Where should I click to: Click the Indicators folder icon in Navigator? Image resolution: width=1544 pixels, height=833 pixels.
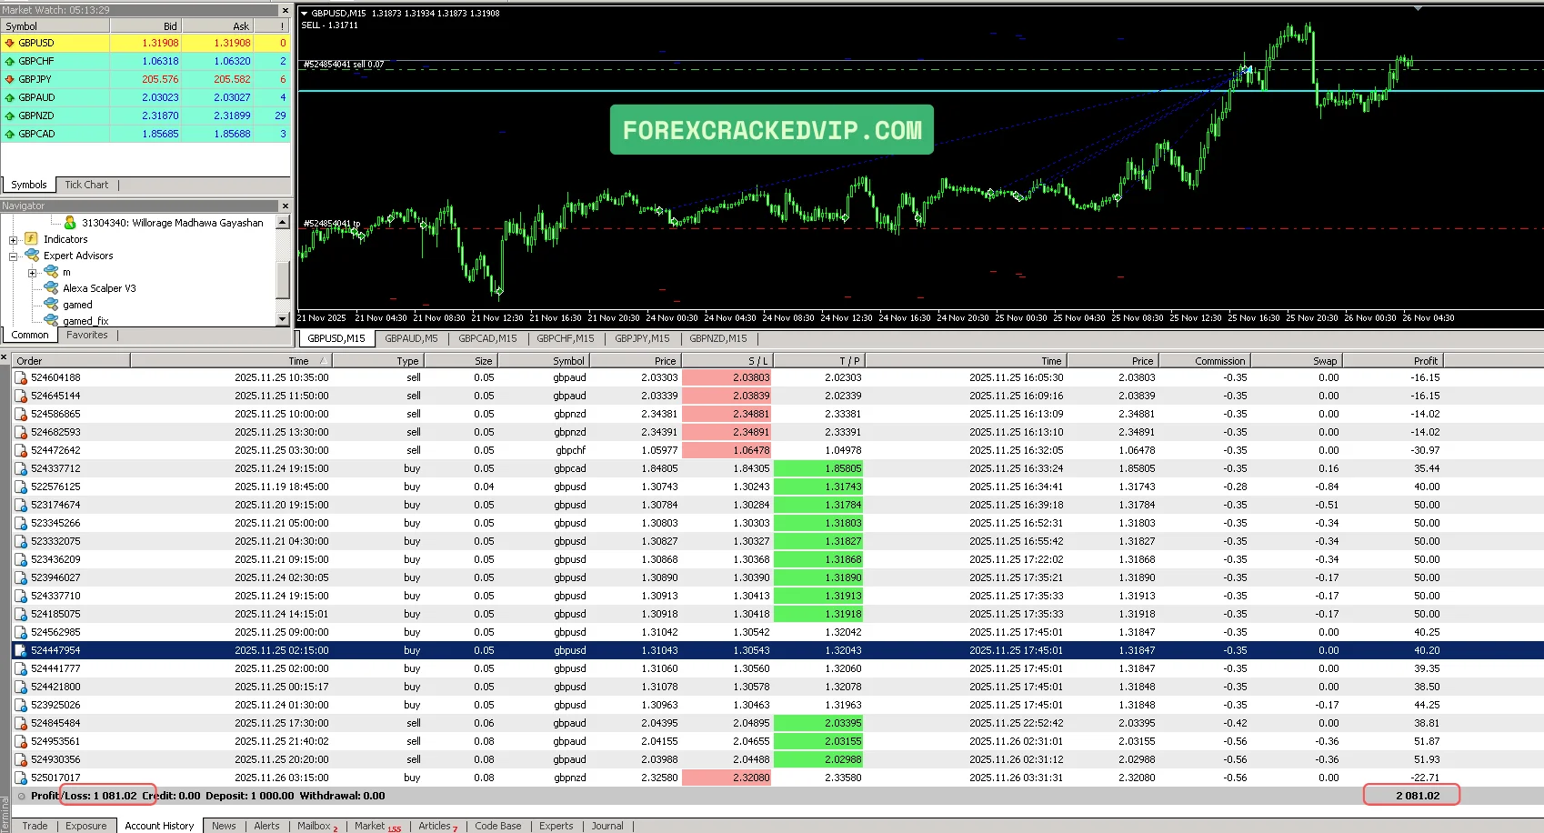33,239
